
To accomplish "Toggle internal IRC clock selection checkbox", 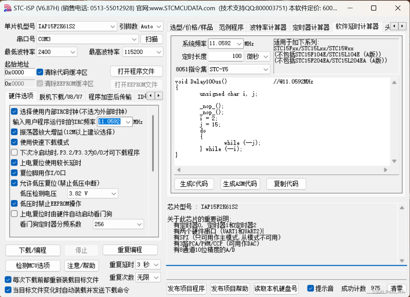I will pyautogui.click(x=14, y=111).
